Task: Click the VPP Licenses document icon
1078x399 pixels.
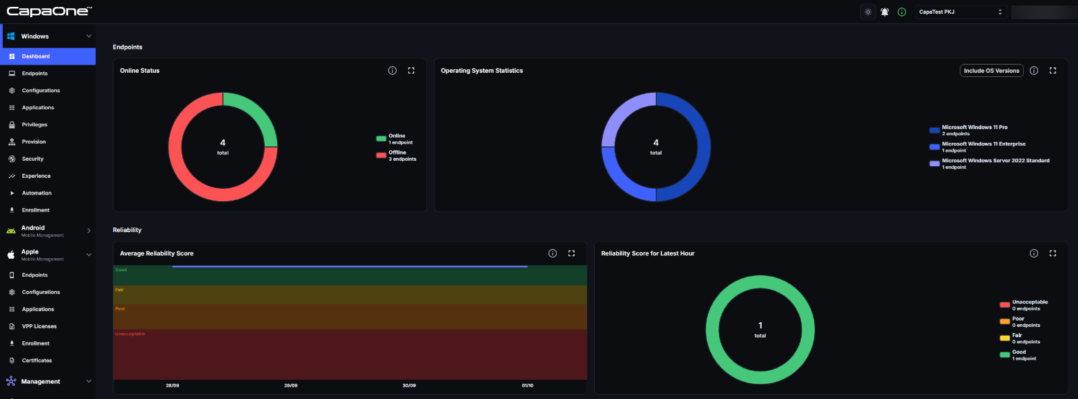Action: tap(12, 326)
